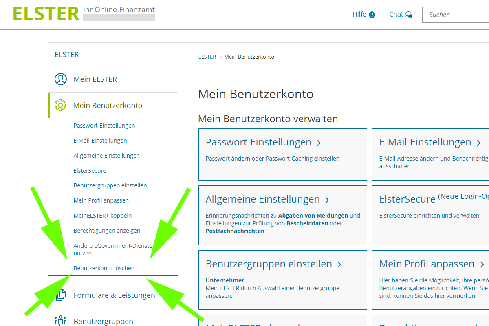Image resolution: width=489 pixels, height=326 pixels.
Task: Click the ELSTER breadcrumb link
Action: point(207,57)
